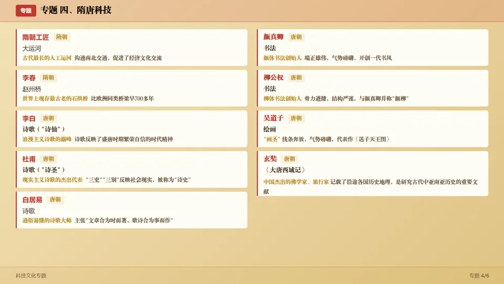Click the highlight 世界上现存最古老的石拱桥

pyautogui.click(x=55, y=98)
